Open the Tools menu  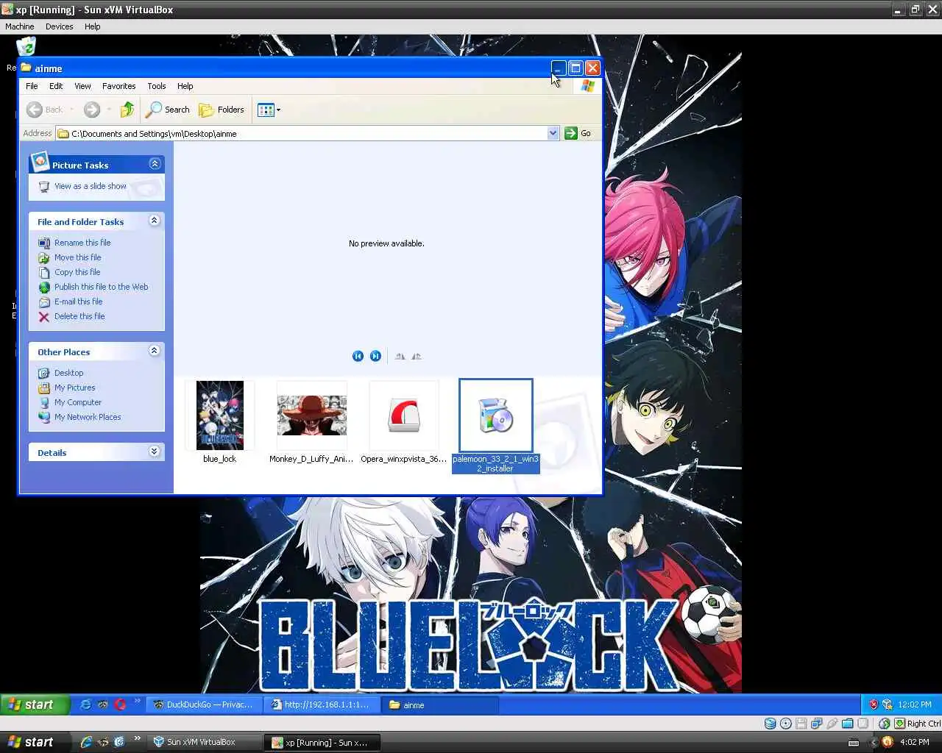pyautogui.click(x=156, y=86)
